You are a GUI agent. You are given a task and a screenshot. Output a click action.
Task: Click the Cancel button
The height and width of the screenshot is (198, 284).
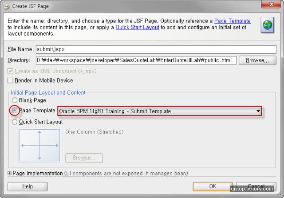tap(256, 186)
